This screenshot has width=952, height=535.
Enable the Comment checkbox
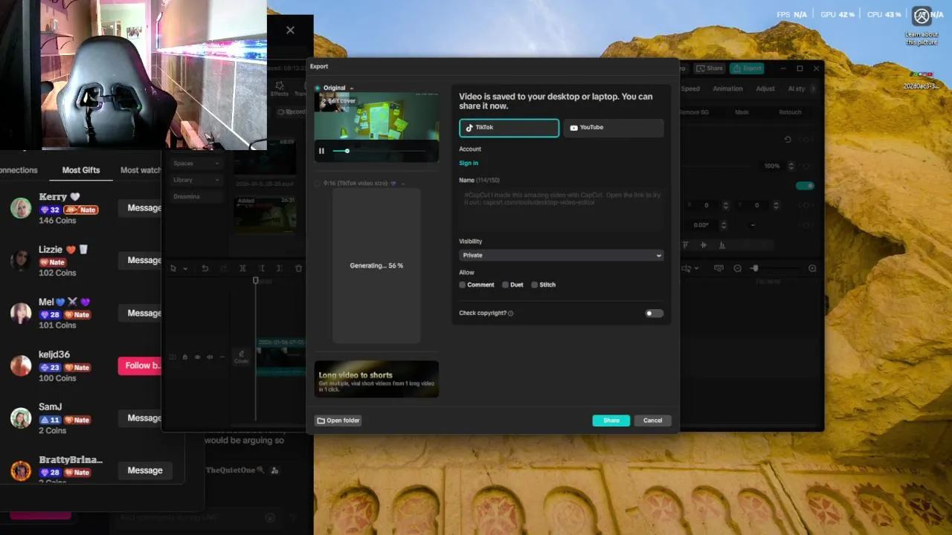click(463, 285)
